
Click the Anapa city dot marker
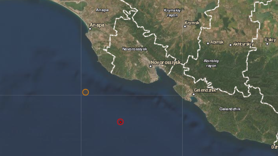[90, 29]
